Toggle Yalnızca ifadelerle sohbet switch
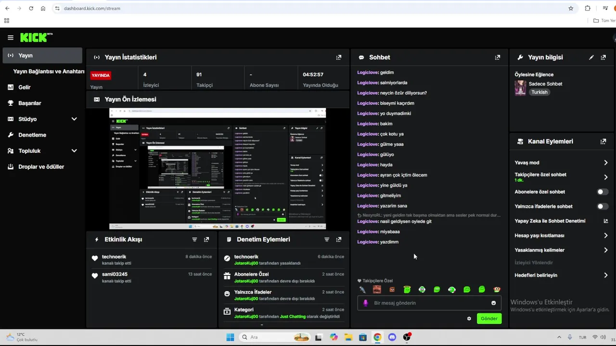Image resolution: width=616 pixels, height=346 pixels. click(x=603, y=206)
